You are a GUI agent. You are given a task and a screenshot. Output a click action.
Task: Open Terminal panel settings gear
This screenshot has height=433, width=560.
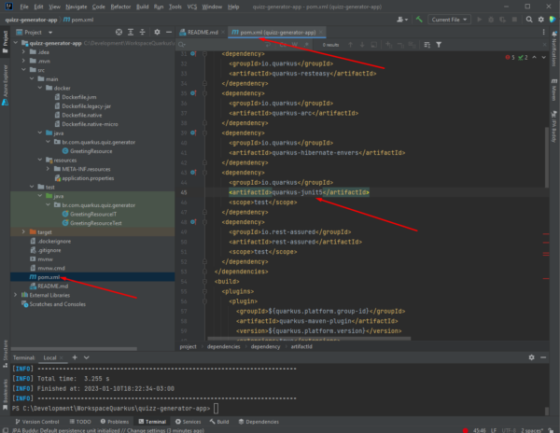click(x=531, y=357)
